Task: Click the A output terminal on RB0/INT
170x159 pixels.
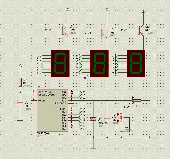Action: click(81, 109)
